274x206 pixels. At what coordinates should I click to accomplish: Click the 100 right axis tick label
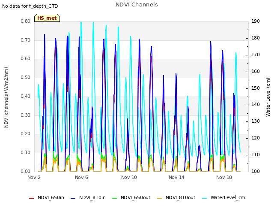pos(256,172)
